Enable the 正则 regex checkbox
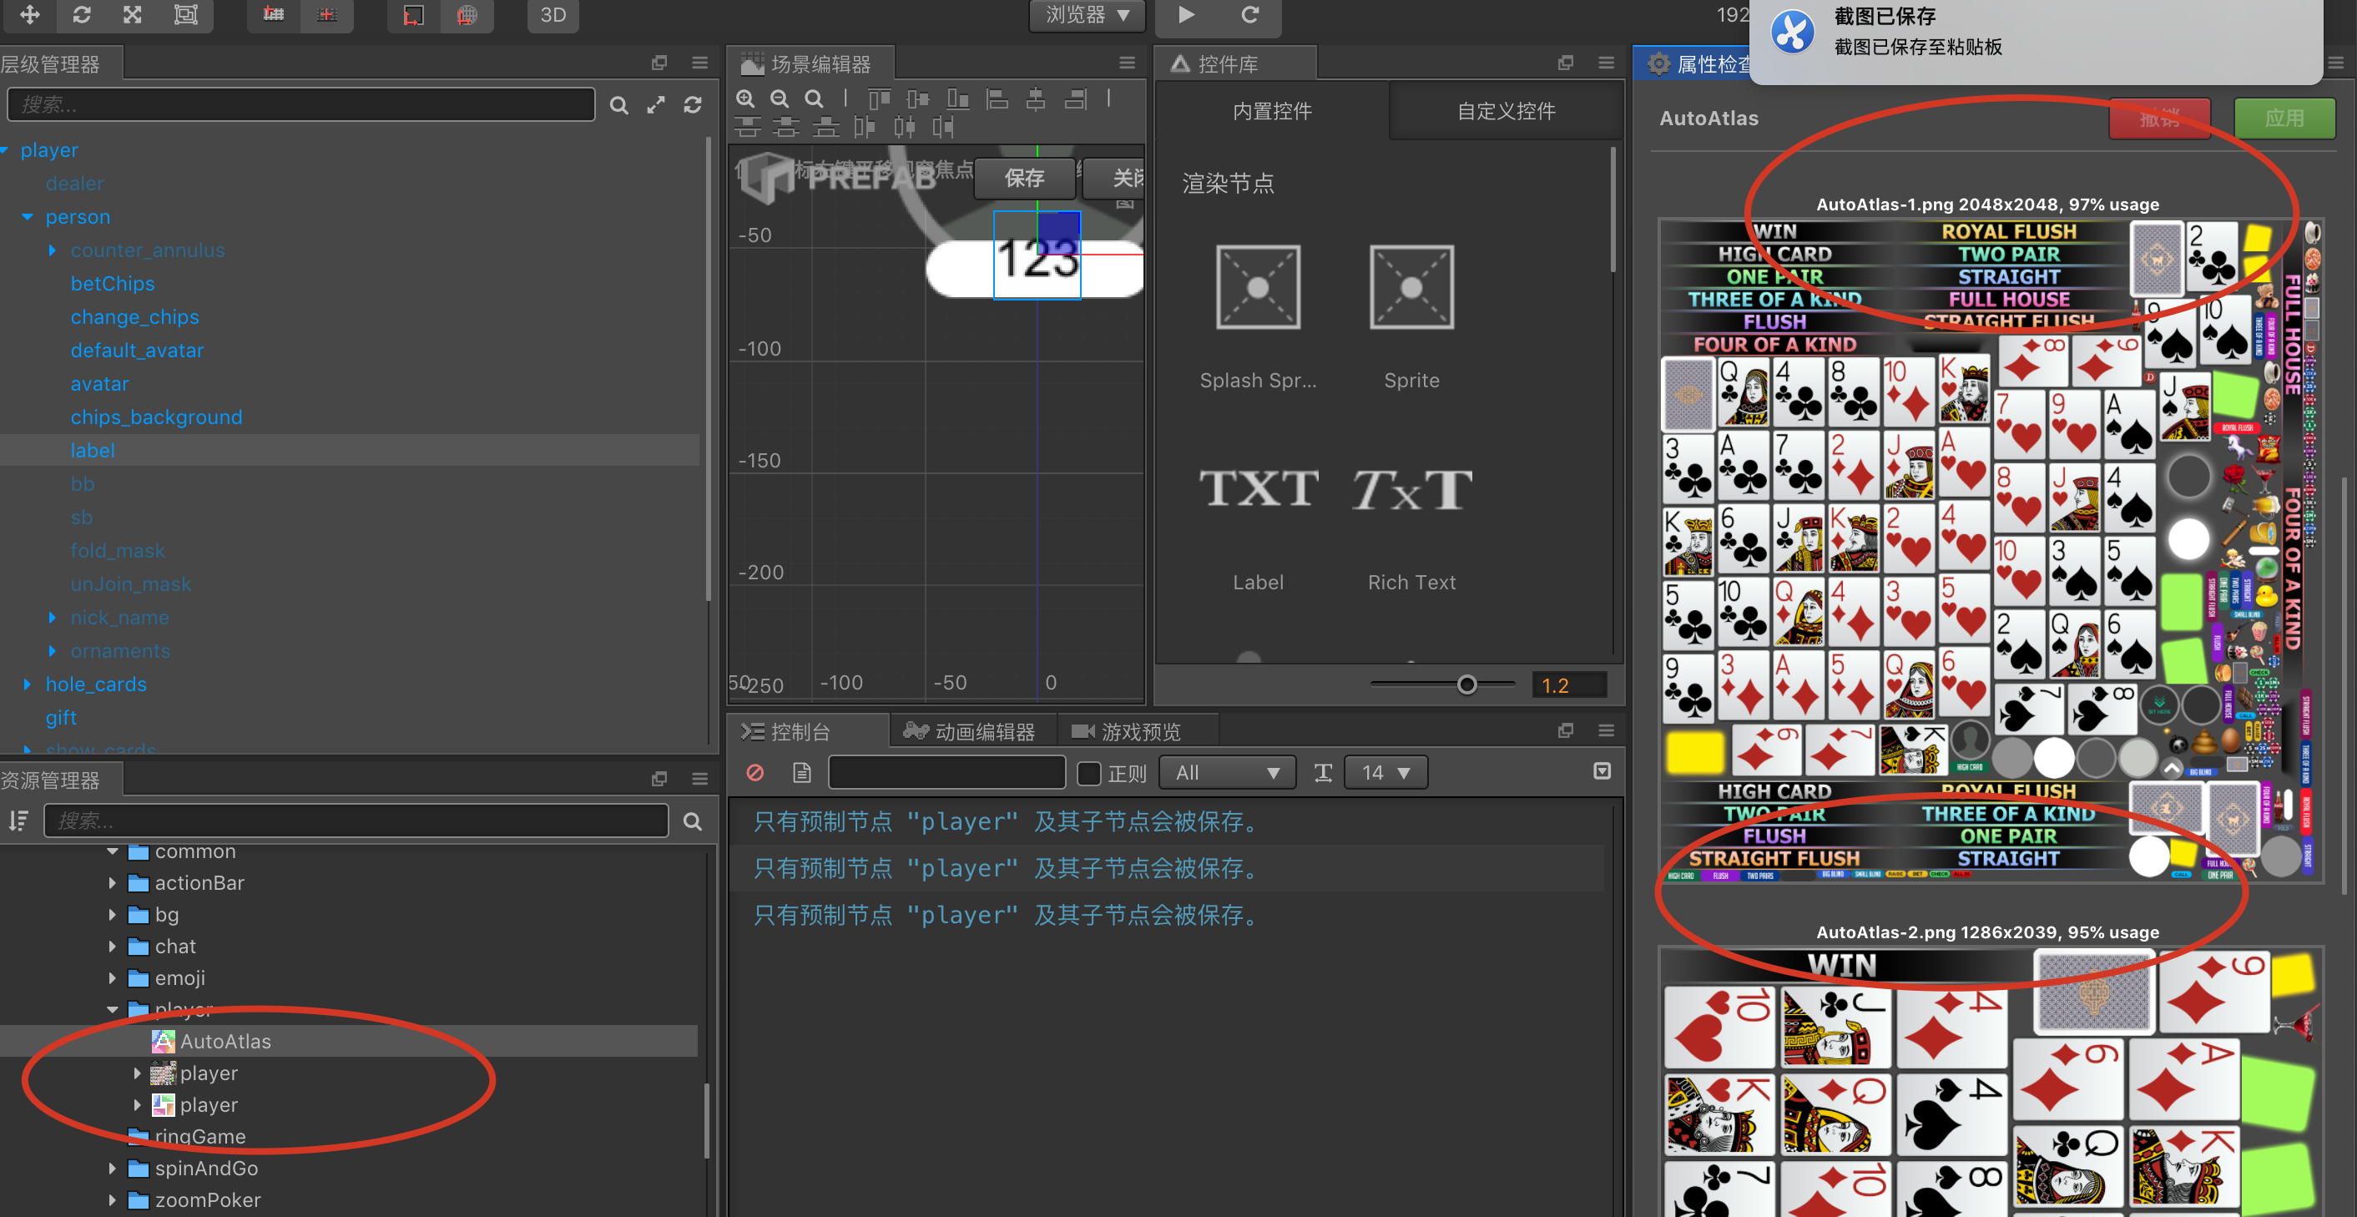Screen dimensions: 2357x1217 pyautogui.click(x=1089, y=773)
